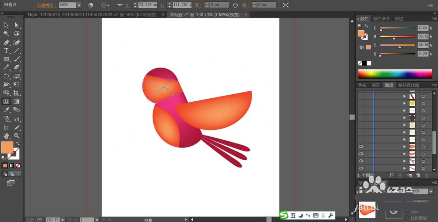Open the artboard number dropdown in status bar
Viewport: 438px width, 222px height.
97,220
